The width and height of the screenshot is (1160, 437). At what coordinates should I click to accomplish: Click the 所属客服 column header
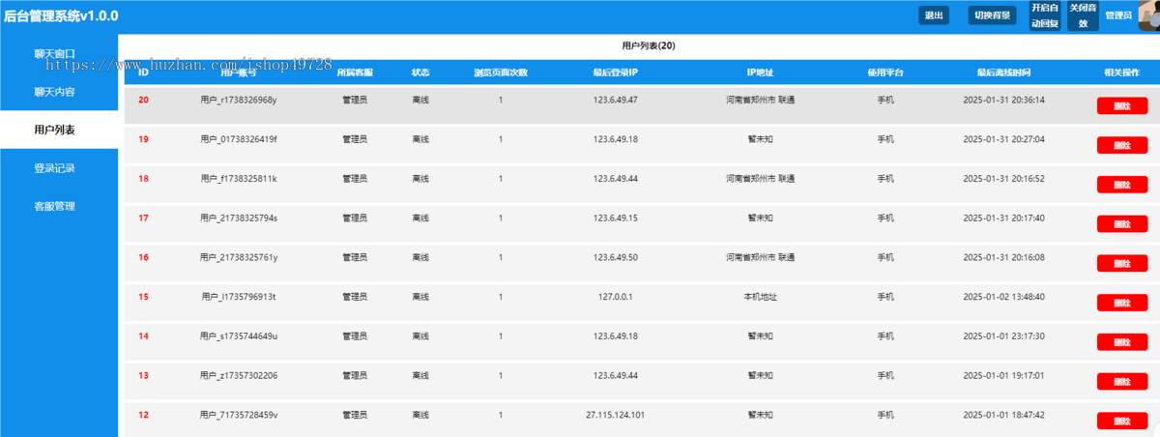[x=355, y=73]
